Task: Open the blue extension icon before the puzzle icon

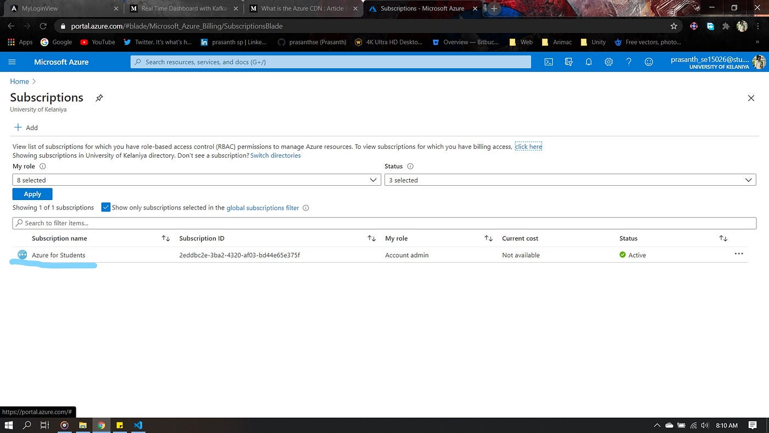Action: (x=710, y=26)
